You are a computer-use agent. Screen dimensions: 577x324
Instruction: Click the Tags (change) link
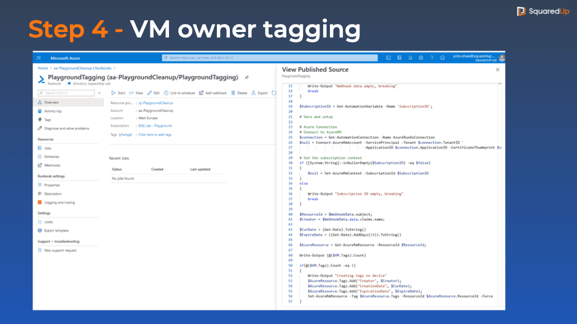click(125, 135)
